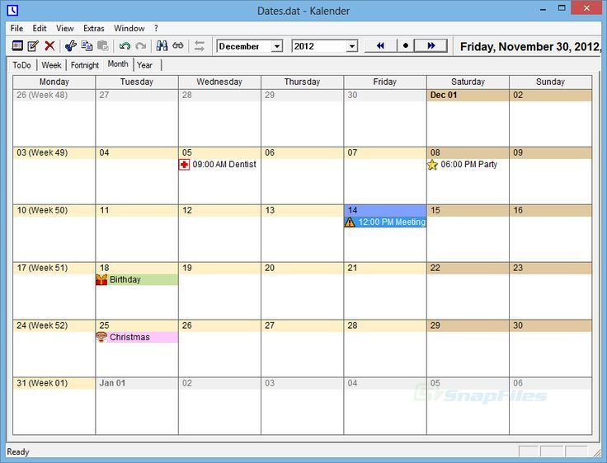Image resolution: width=607 pixels, height=463 pixels.
Task: Select the 24 (Week 52) day header
Action: tap(54, 325)
